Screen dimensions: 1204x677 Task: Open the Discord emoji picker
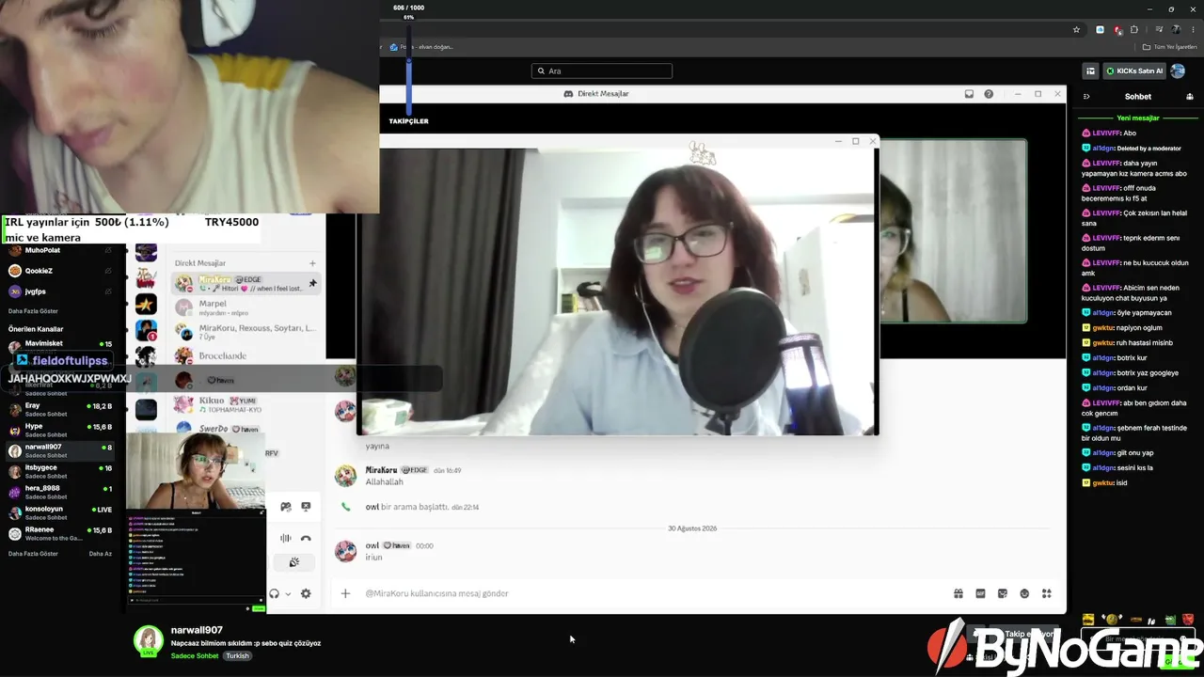pyautogui.click(x=1024, y=593)
